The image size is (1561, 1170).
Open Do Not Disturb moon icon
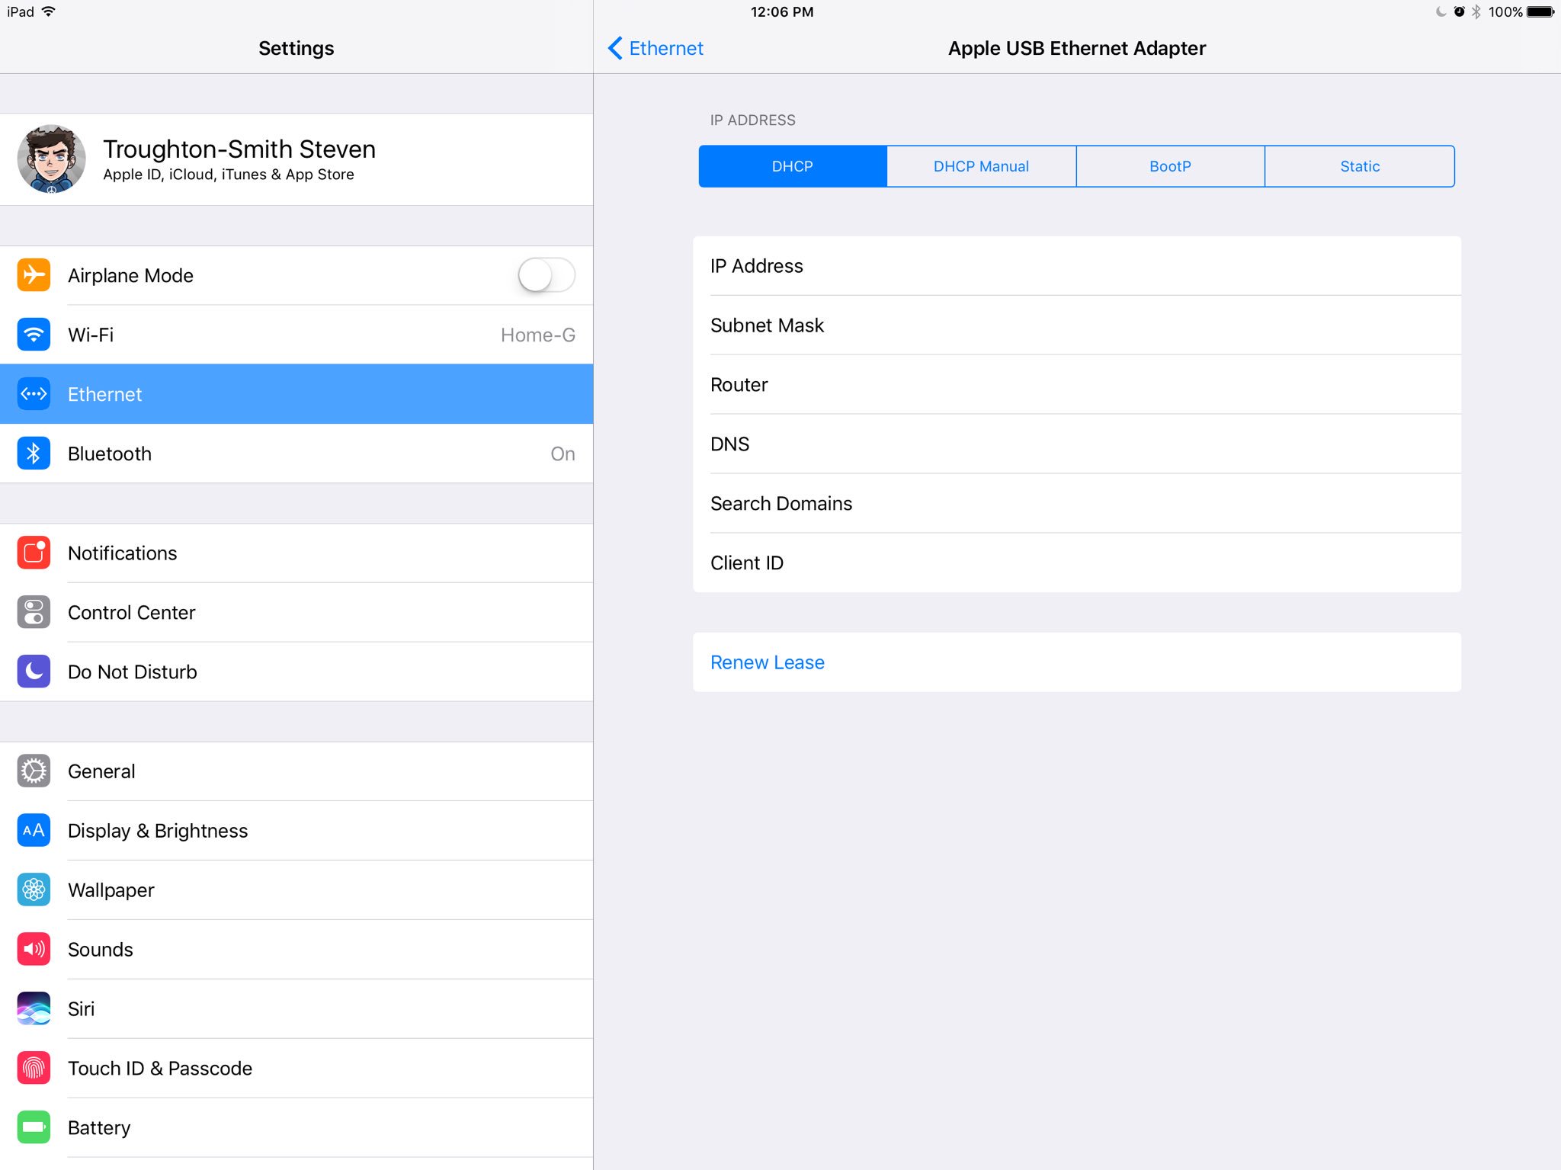coord(34,672)
